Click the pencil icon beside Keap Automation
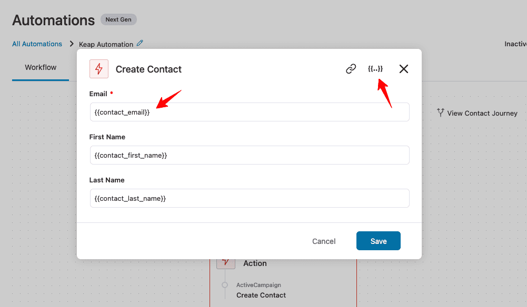This screenshot has width=527, height=307. (x=140, y=43)
